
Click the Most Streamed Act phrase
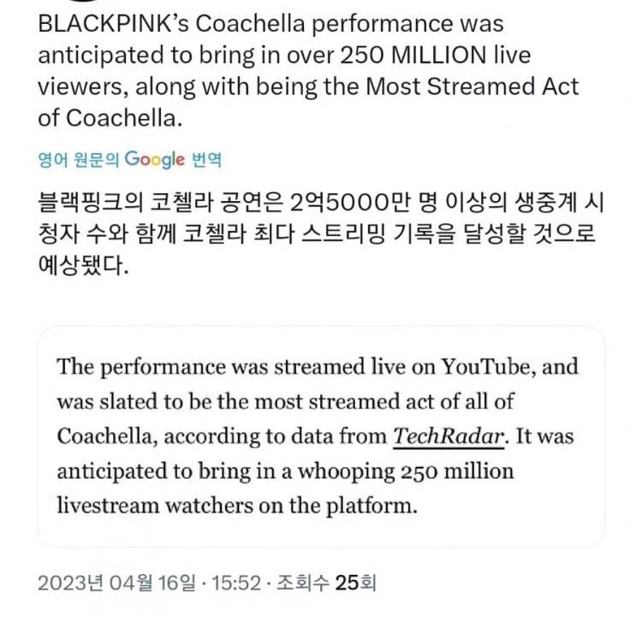pyautogui.click(x=472, y=86)
